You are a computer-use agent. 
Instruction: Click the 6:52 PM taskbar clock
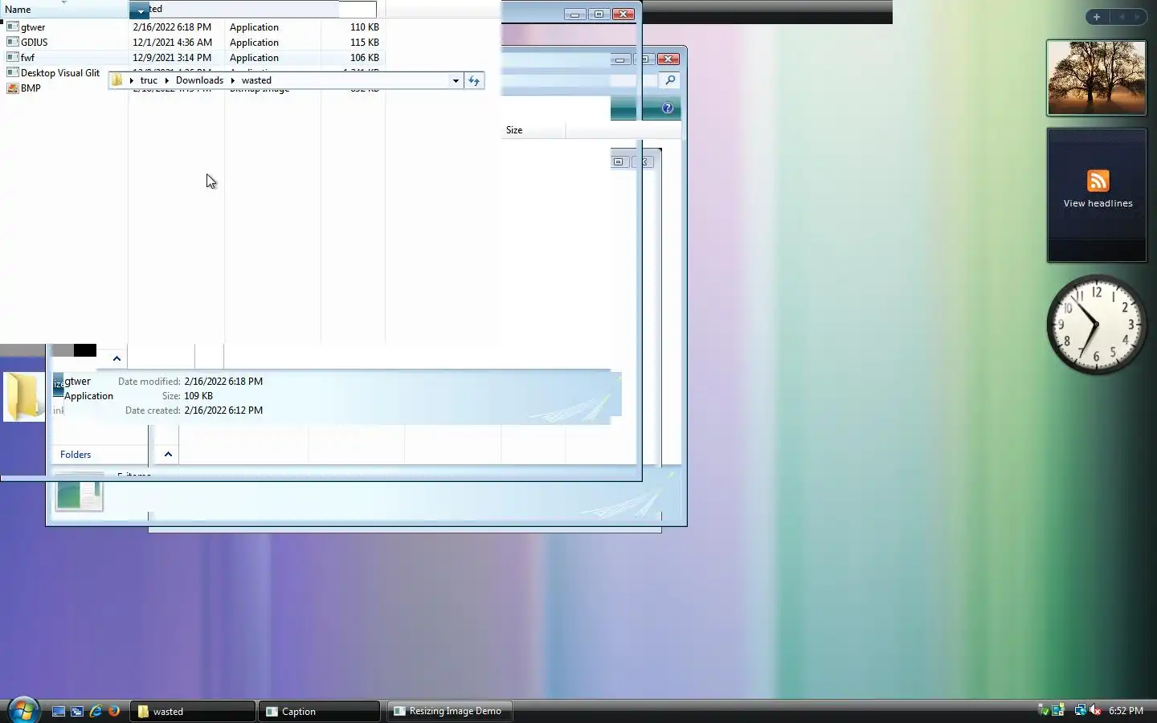pos(1126,711)
